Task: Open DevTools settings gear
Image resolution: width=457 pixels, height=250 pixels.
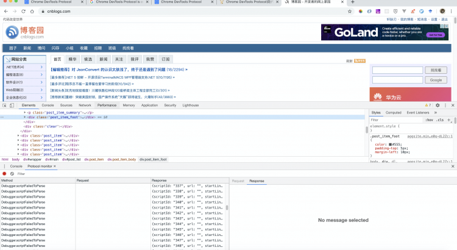Action: [437, 105]
